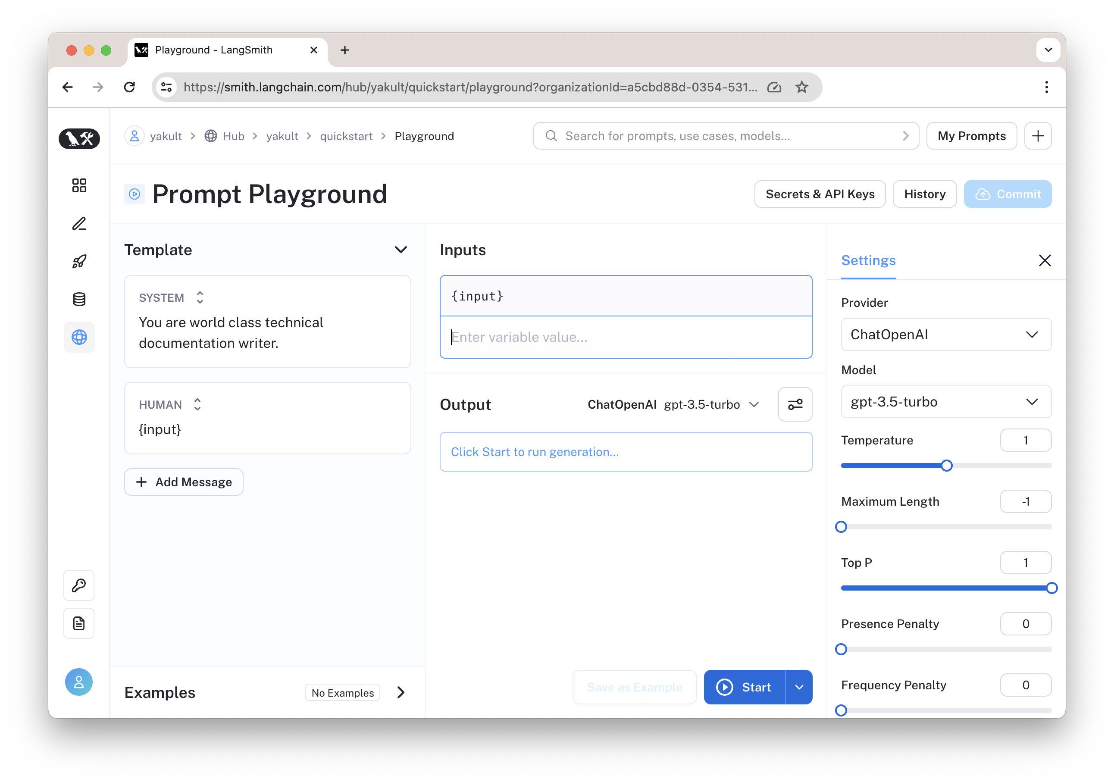1114x782 pixels.
Task: Click the Presence Penalty slider handle
Action: [x=841, y=649]
